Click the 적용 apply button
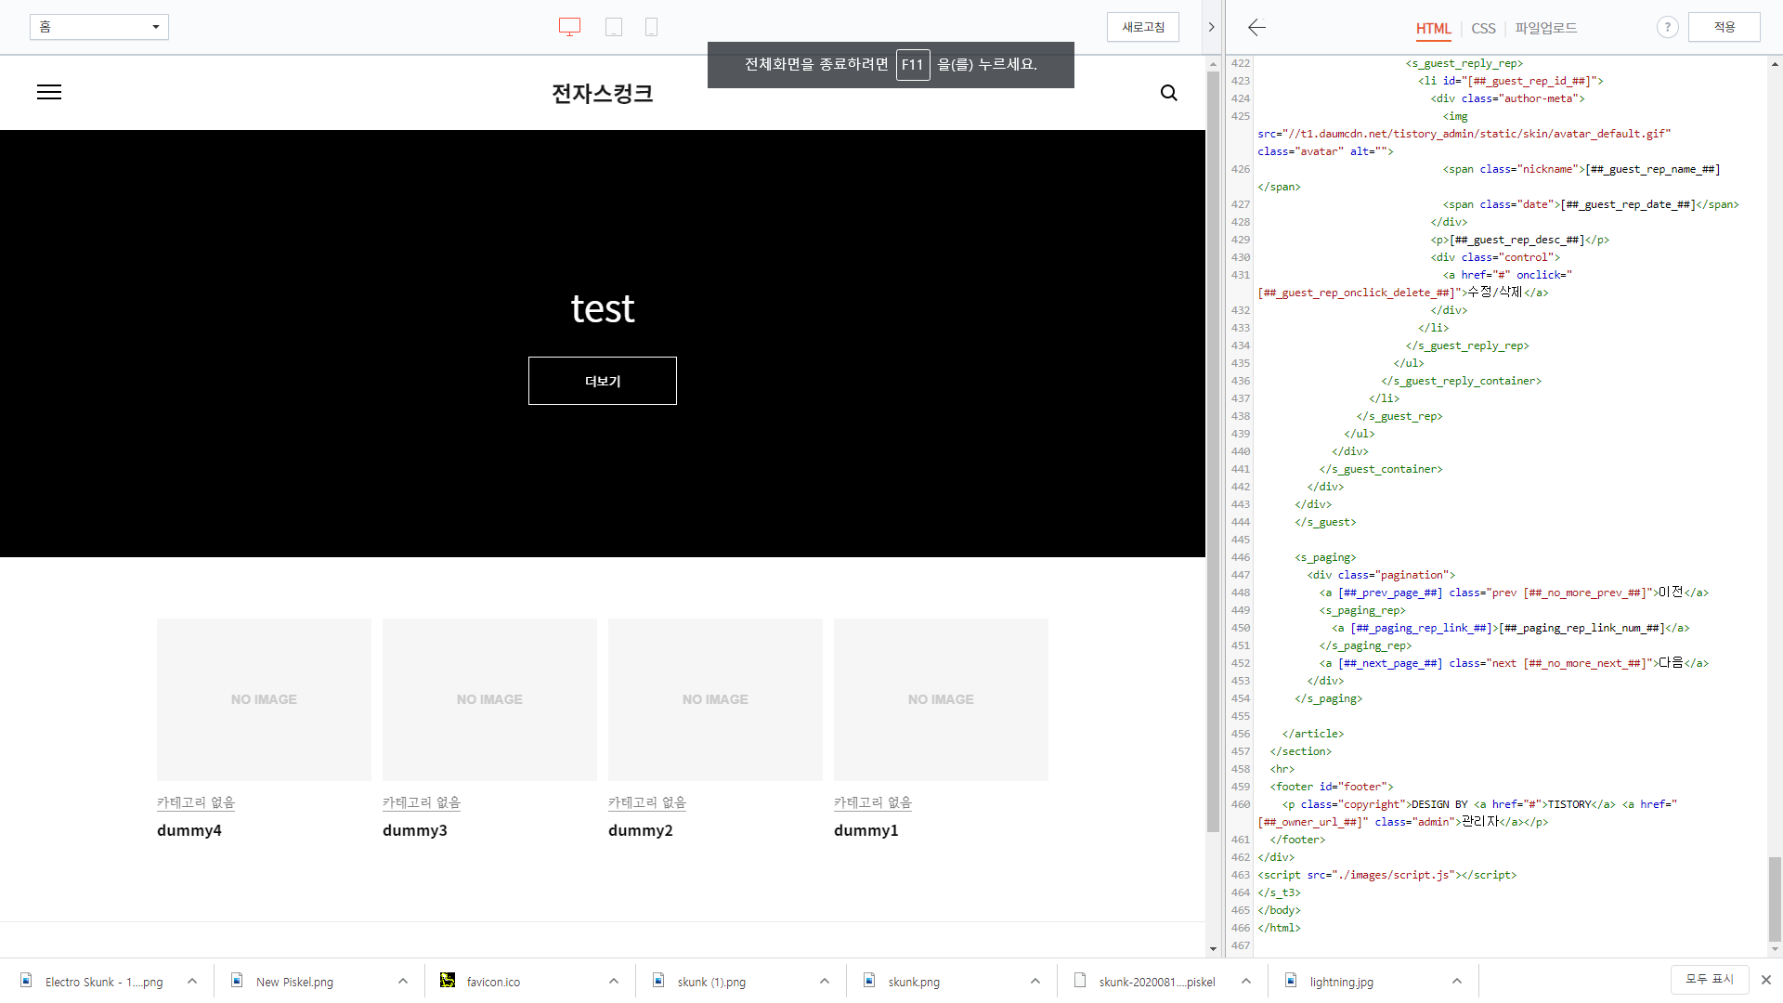 point(1724,27)
